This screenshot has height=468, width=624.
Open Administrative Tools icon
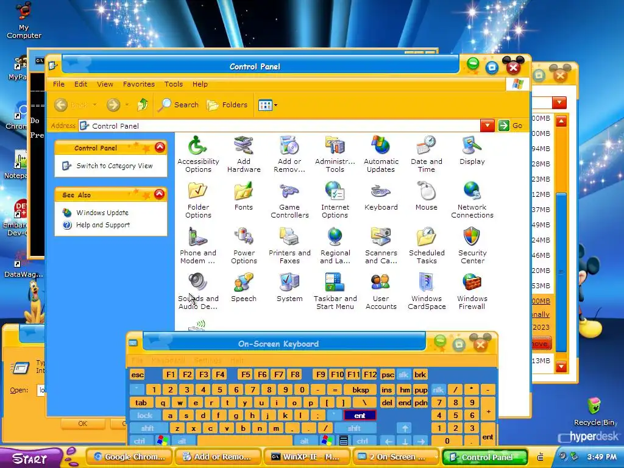coord(335,154)
